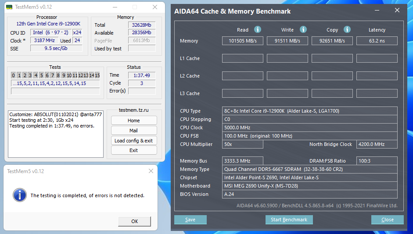
Task: Click the empty L3 Cache Latency field
Action: tap(377, 93)
